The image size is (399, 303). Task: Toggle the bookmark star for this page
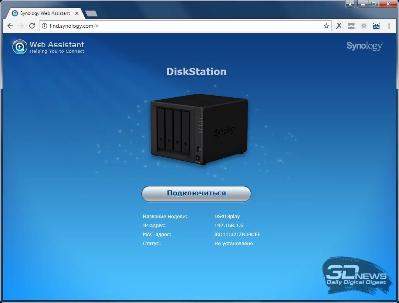click(x=326, y=26)
